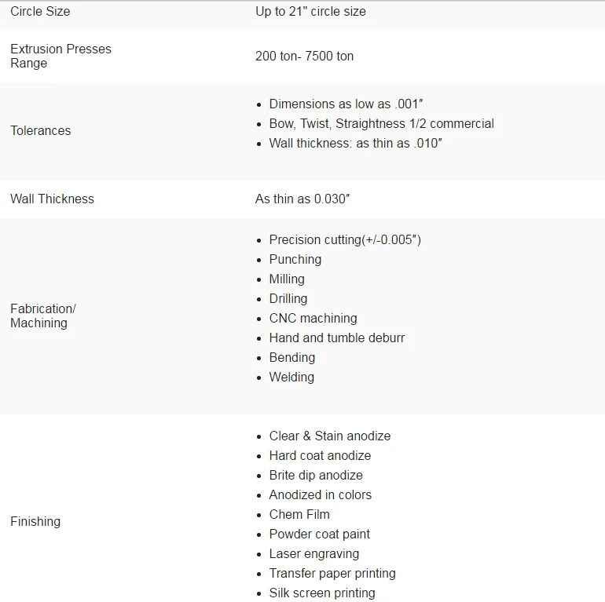Select the Silk screen printing item
605x602 pixels.
pos(322,593)
